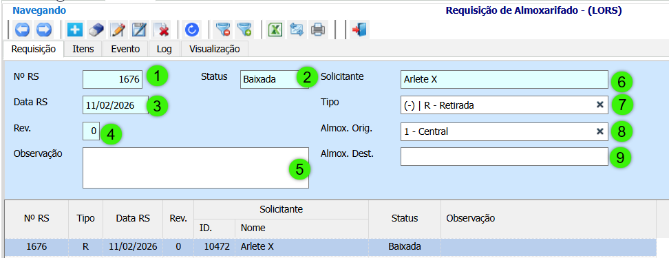Viewport: 669px width, 258px height.
Task: Click grid cell R in Tipo column
Action: point(86,246)
